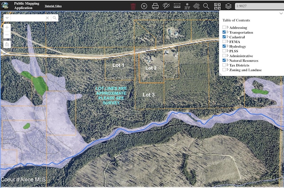284x188 pixels.
Task: Enable the Administrative layer checkbox
Action: click(x=224, y=55)
